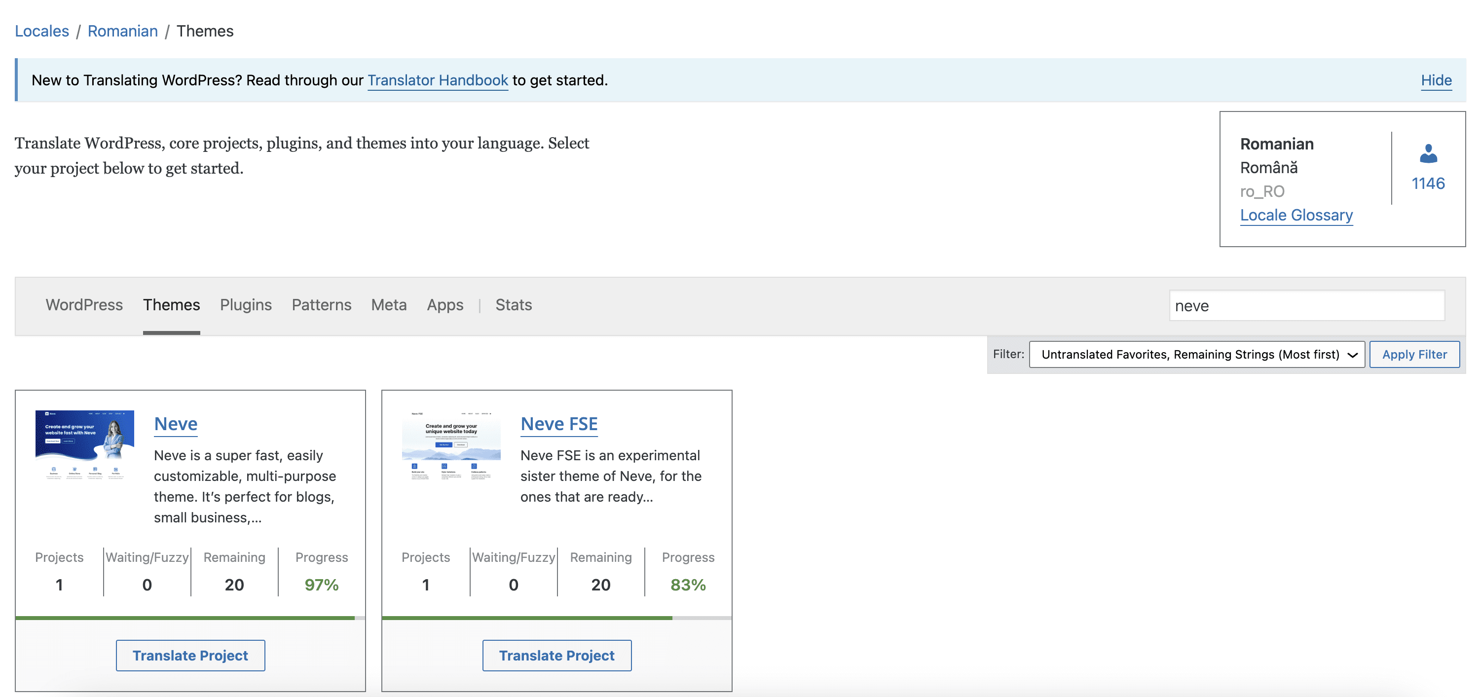The height and width of the screenshot is (697, 1480).
Task: Click the search field containing neve
Action: click(1306, 306)
